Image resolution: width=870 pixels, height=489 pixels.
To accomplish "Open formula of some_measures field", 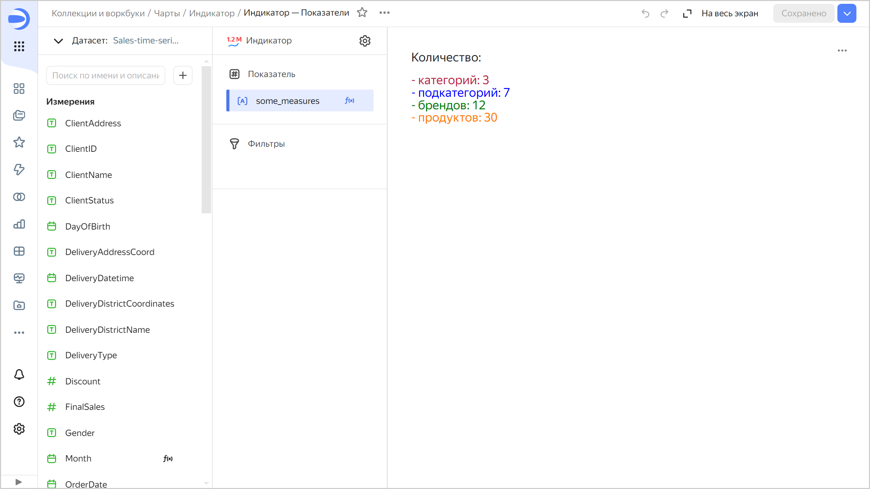I will (349, 101).
